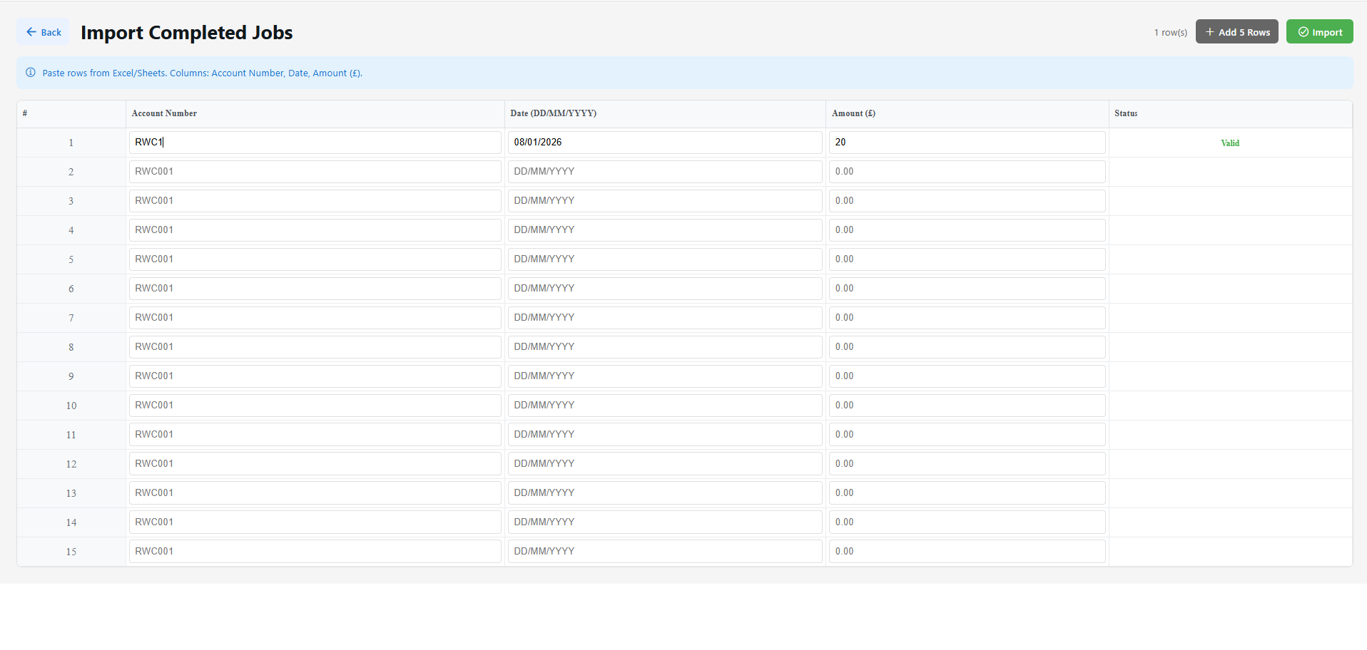The height and width of the screenshot is (650, 1367).
Task: Click the 1 row(s) counter text
Action: point(1171,33)
